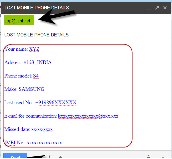Attach a file using the paperclip icon
Viewport: 172px width, 159px height.
pyautogui.click(x=51, y=157)
